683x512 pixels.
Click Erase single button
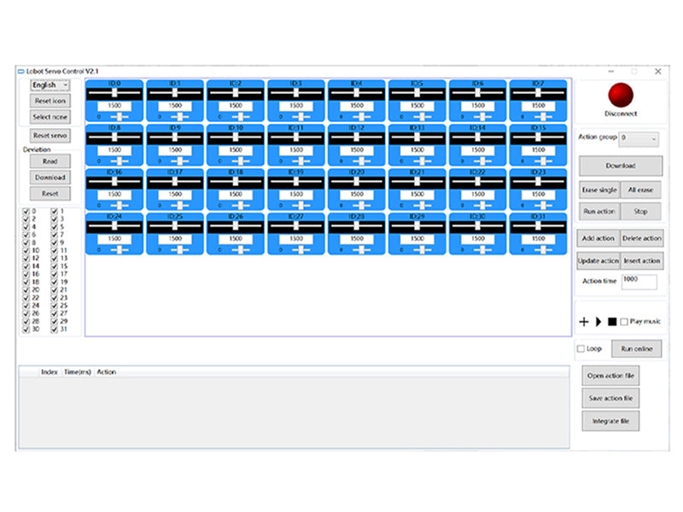tap(599, 189)
